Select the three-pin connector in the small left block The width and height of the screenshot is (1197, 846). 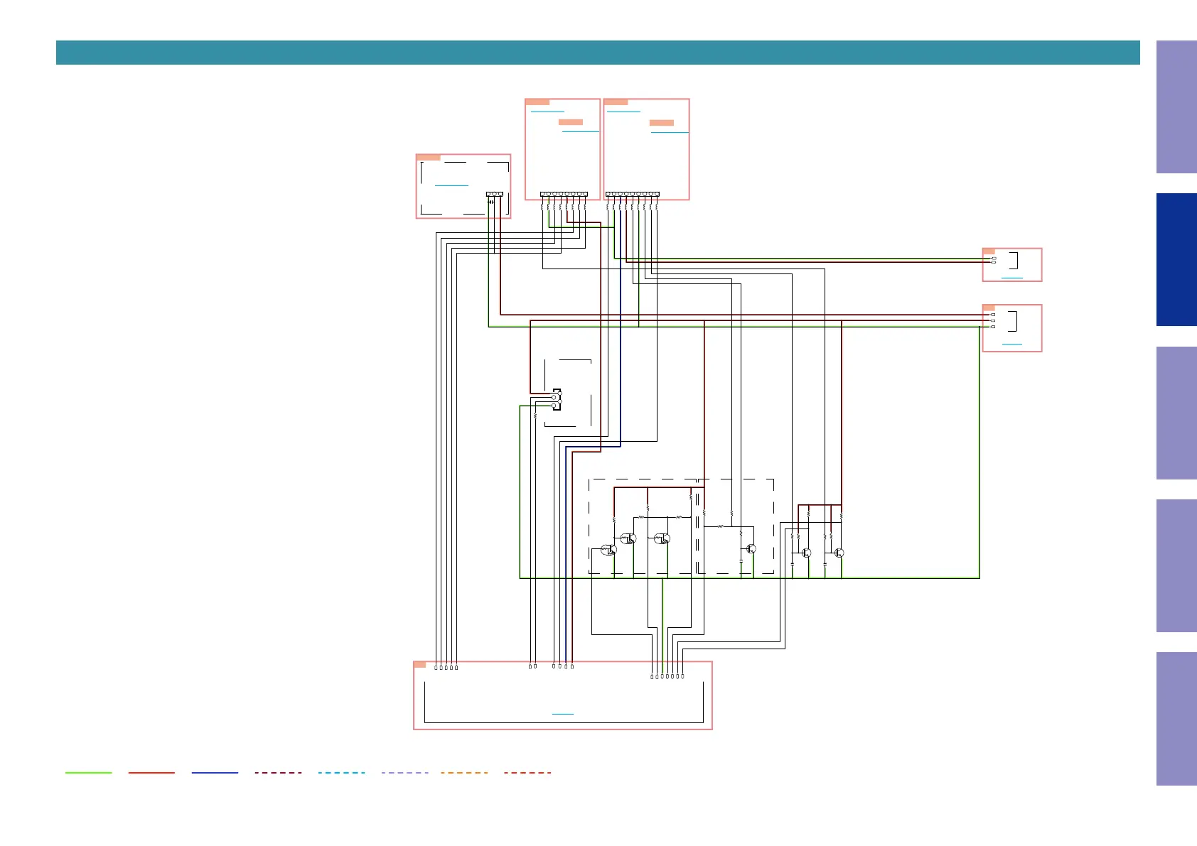pyautogui.click(x=495, y=194)
